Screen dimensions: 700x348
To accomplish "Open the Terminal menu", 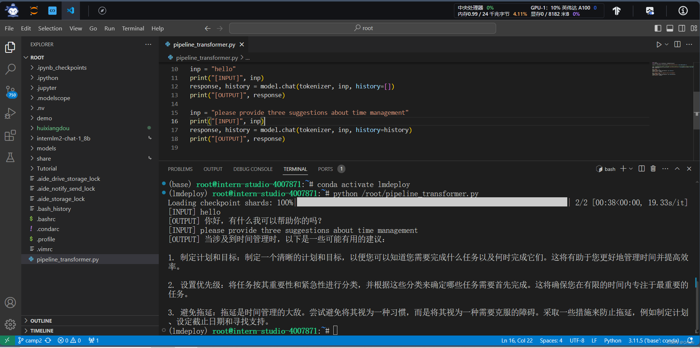I will click(133, 28).
